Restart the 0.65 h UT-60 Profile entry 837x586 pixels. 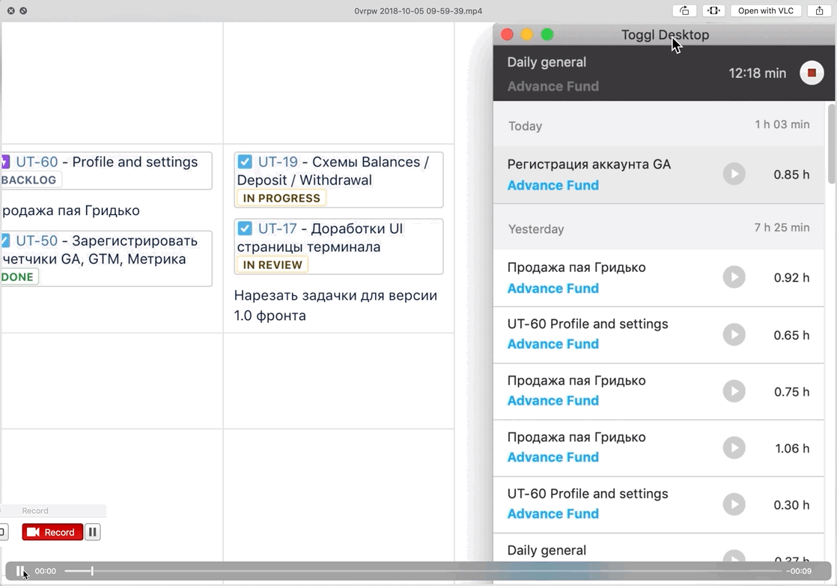[x=734, y=334]
